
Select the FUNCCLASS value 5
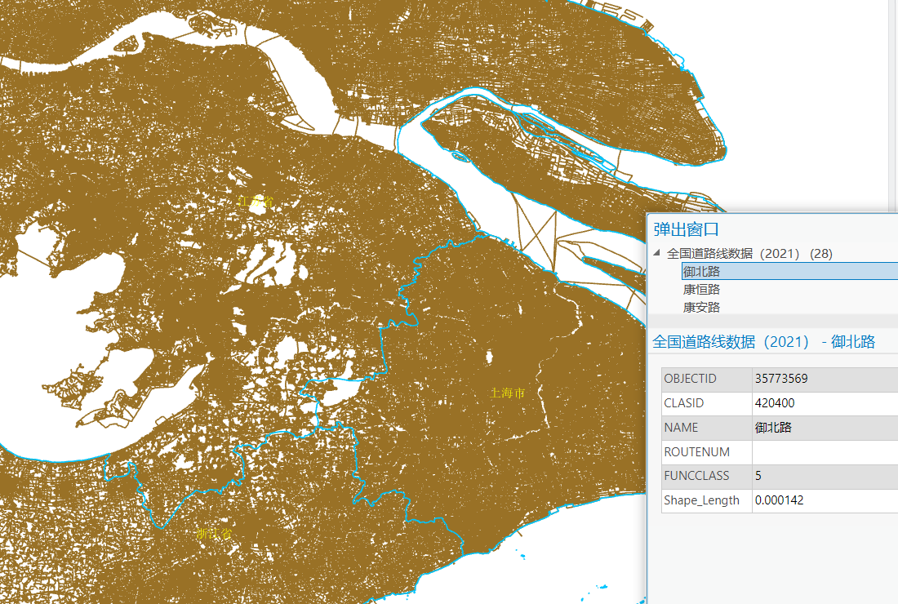(758, 477)
